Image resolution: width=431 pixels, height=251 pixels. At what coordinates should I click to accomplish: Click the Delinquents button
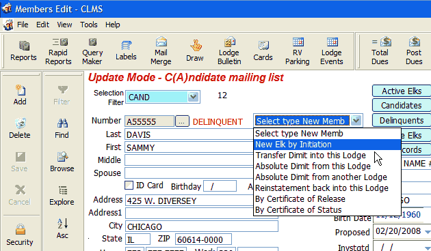tap(402, 121)
